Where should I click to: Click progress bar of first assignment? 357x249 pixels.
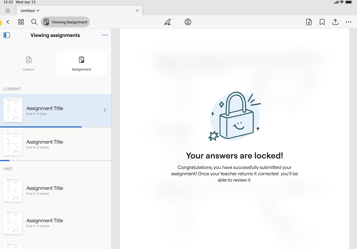tap(41, 127)
